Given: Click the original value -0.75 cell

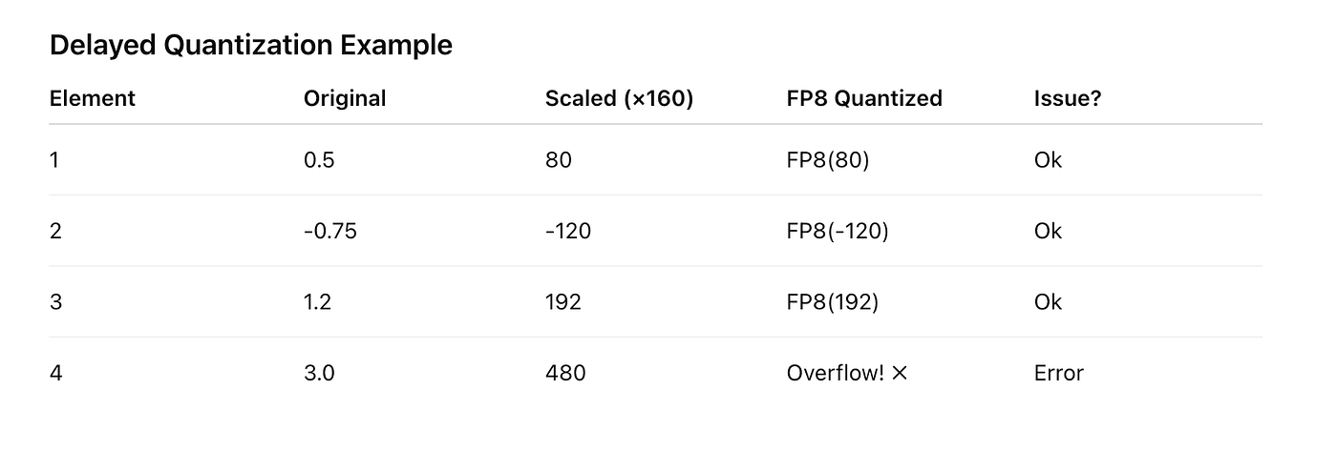Looking at the screenshot, I should click(x=329, y=231).
